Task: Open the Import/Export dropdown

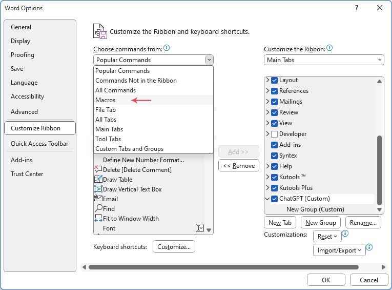Action: click(x=339, y=250)
